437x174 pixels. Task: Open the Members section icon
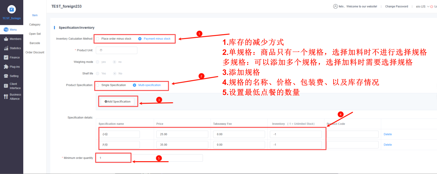tap(6, 39)
